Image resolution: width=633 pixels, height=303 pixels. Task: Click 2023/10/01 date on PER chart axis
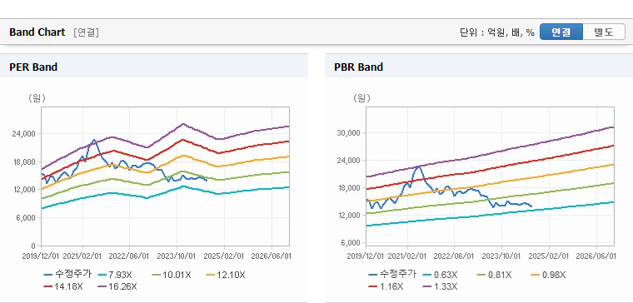pyautogui.click(x=177, y=256)
